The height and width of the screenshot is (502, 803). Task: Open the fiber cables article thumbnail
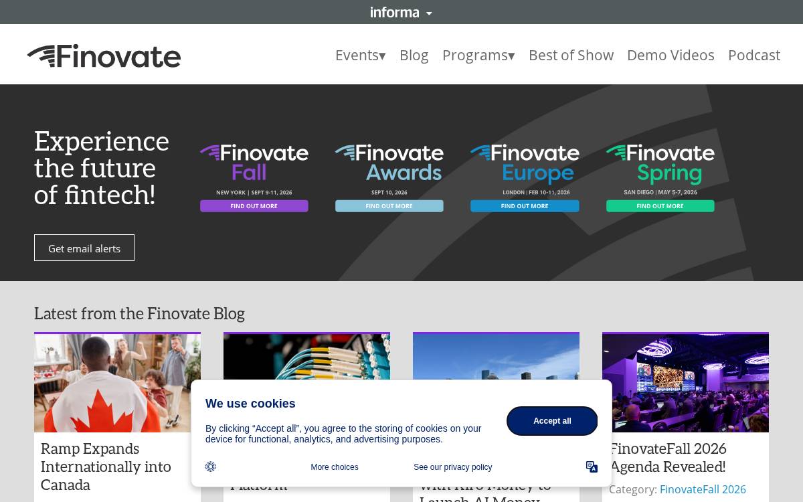coord(306,357)
